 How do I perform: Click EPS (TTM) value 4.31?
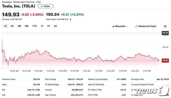pos(124,95)
